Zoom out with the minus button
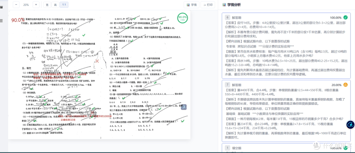Viewport: 355px width, 153px height. (x=16, y=5)
